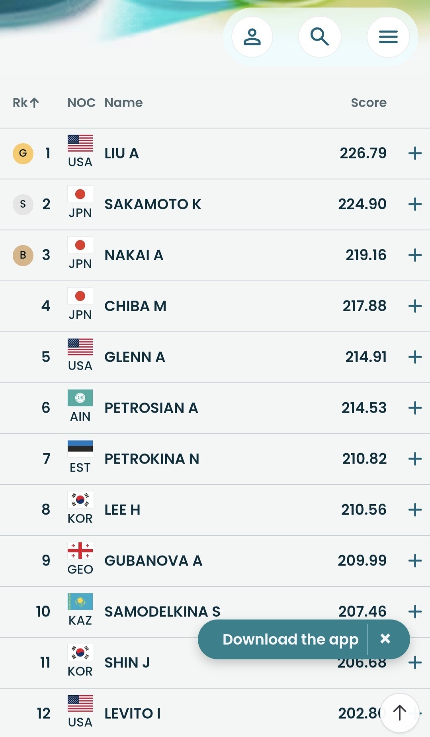Tap the silver medal badge
The height and width of the screenshot is (737, 430).
tap(23, 204)
